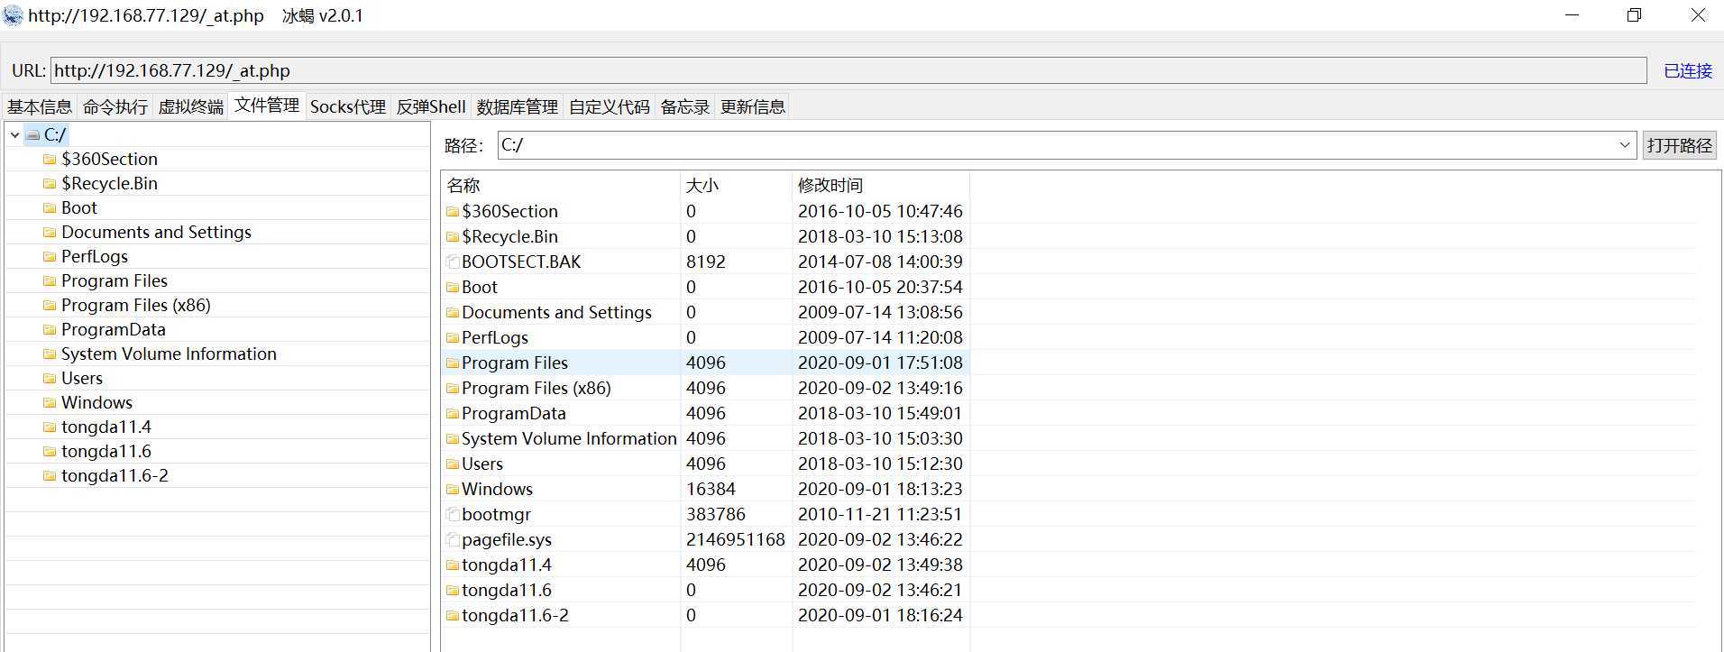Click pagefile.sys file icon in list
The width and height of the screenshot is (1724, 652).
coord(453,540)
